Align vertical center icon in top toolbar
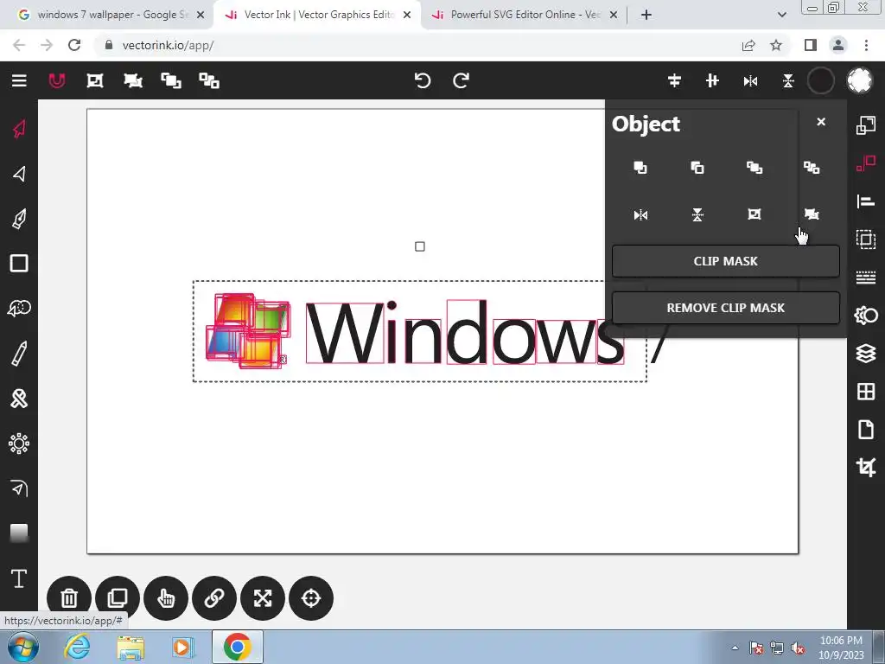The image size is (885, 664). pos(712,80)
